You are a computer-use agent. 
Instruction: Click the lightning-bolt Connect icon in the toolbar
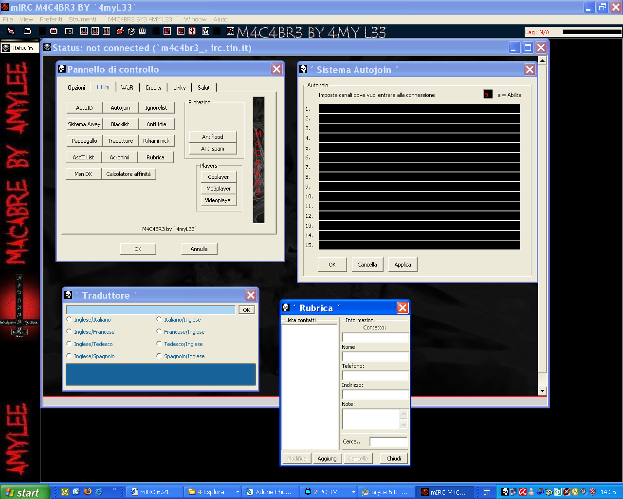[11, 31]
